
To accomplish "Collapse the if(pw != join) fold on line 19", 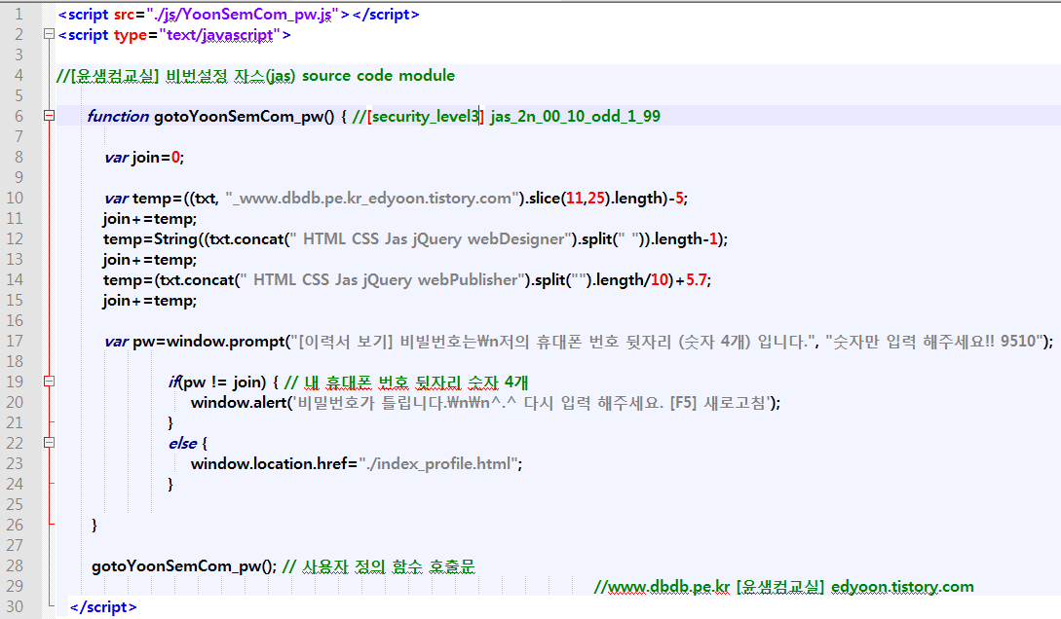I will click(x=49, y=382).
